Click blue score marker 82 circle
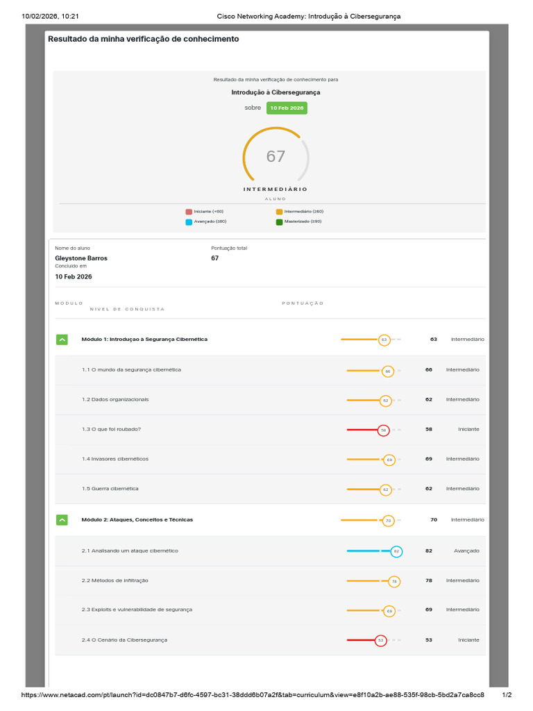The width and height of the screenshot is (533, 711). [x=396, y=551]
